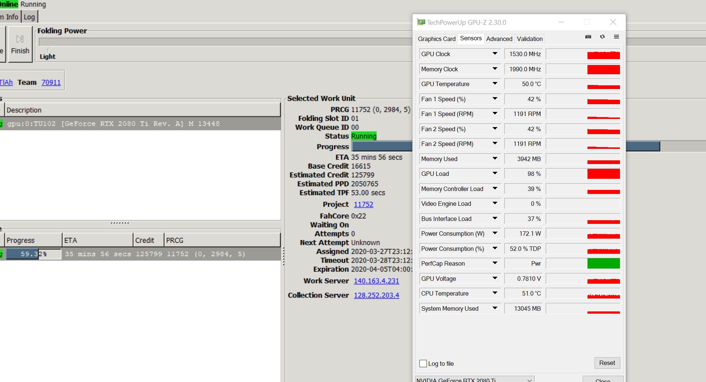706x382 pixels.
Task: Click the Memory Clock history graph
Action: (x=583, y=69)
